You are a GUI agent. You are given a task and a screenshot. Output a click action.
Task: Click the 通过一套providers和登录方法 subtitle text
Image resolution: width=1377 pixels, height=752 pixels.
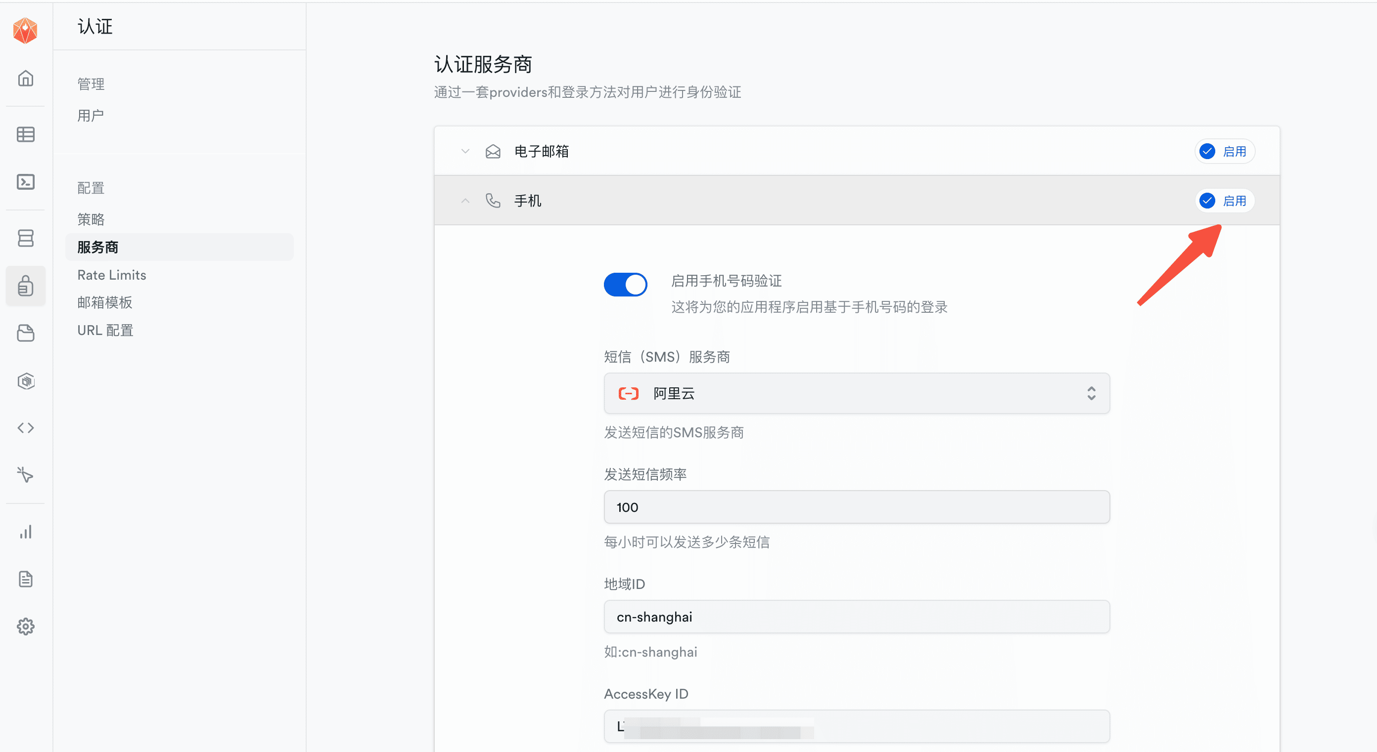[x=588, y=92]
